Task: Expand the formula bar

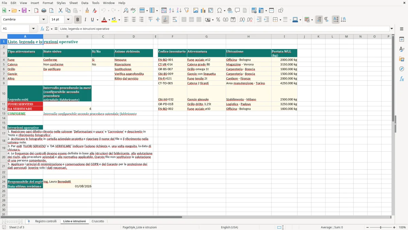Action: coord(392,29)
